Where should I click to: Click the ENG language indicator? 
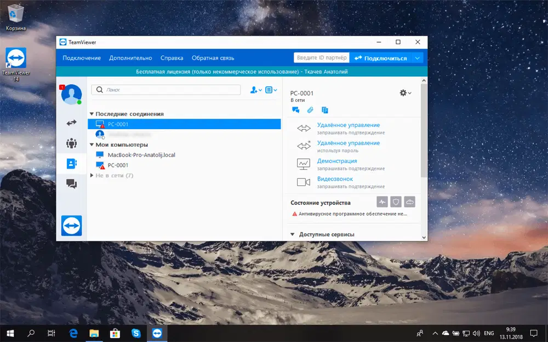pyautogui.click(x=489, y=333)
